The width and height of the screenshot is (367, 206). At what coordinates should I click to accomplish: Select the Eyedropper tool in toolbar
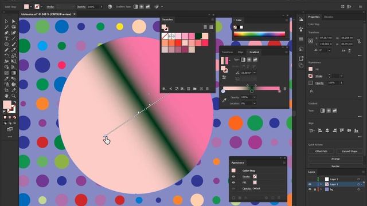pos(6,79)
